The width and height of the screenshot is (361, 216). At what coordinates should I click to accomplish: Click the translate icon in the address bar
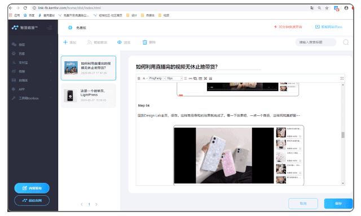coord(312,8)
